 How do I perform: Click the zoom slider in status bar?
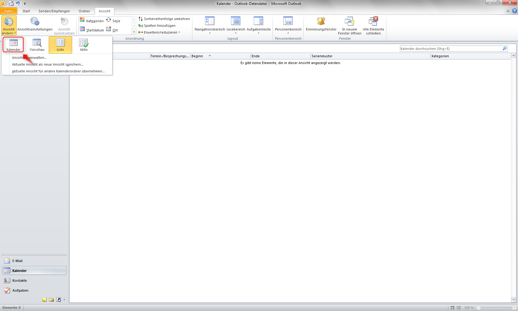(x=496, y=308)
